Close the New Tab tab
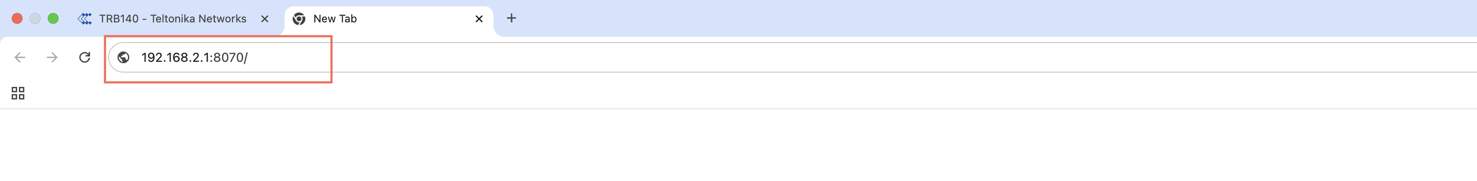The width and height of the screenshot is (1477, 181). tap(479, 19)
